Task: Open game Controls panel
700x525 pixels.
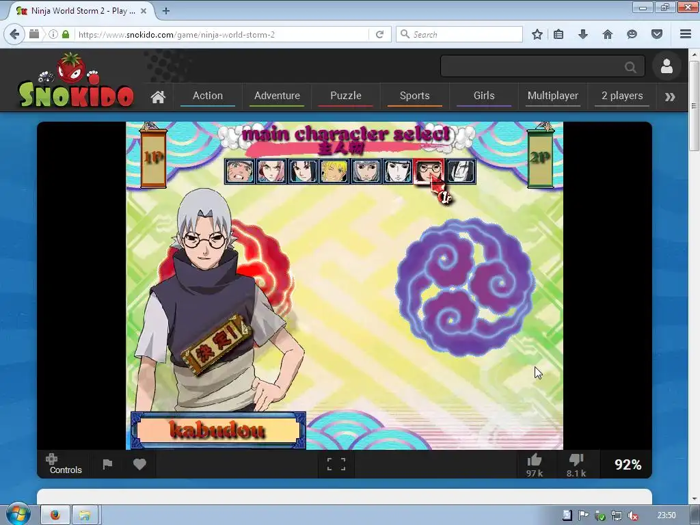Action: [x=65, y=464]
